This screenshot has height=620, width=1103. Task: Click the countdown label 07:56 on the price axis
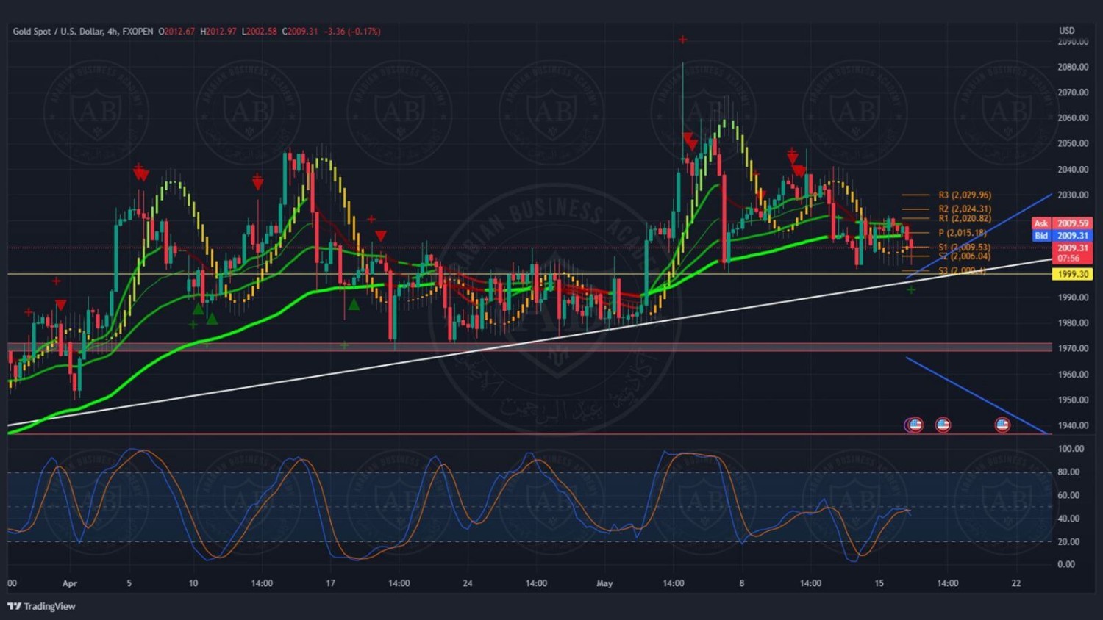coord(1068,259)
